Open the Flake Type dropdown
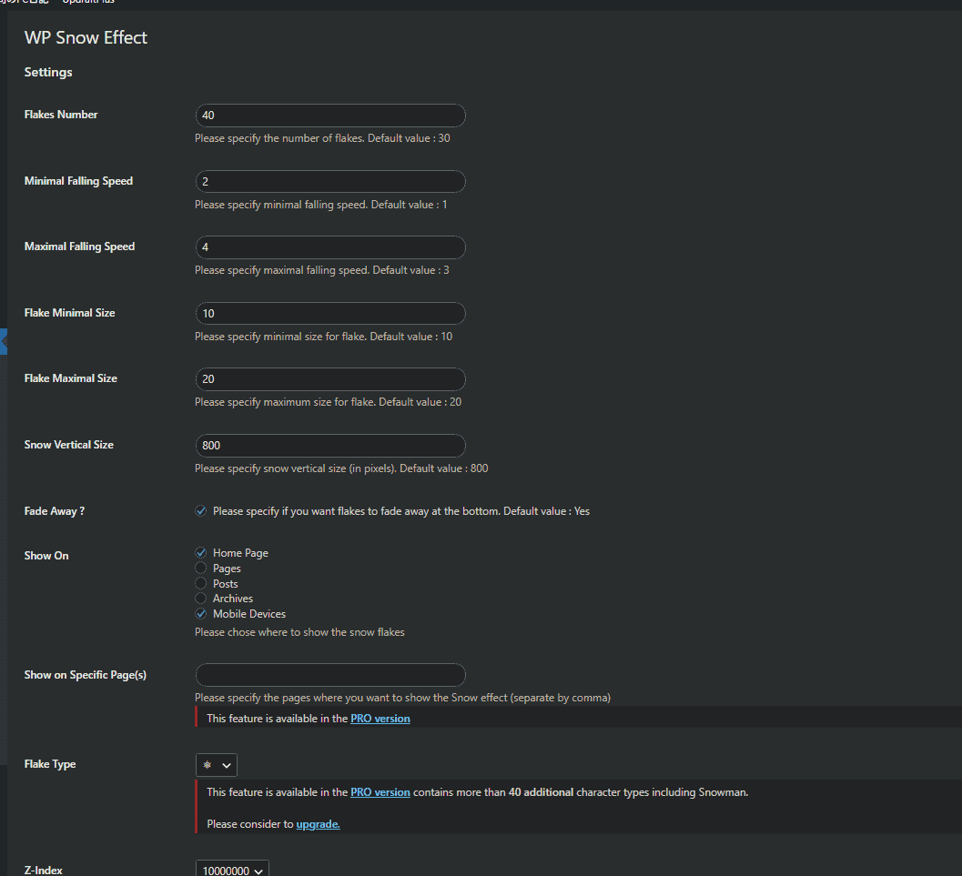The width and height of the screenshot is (962, 876). point(216,765)
